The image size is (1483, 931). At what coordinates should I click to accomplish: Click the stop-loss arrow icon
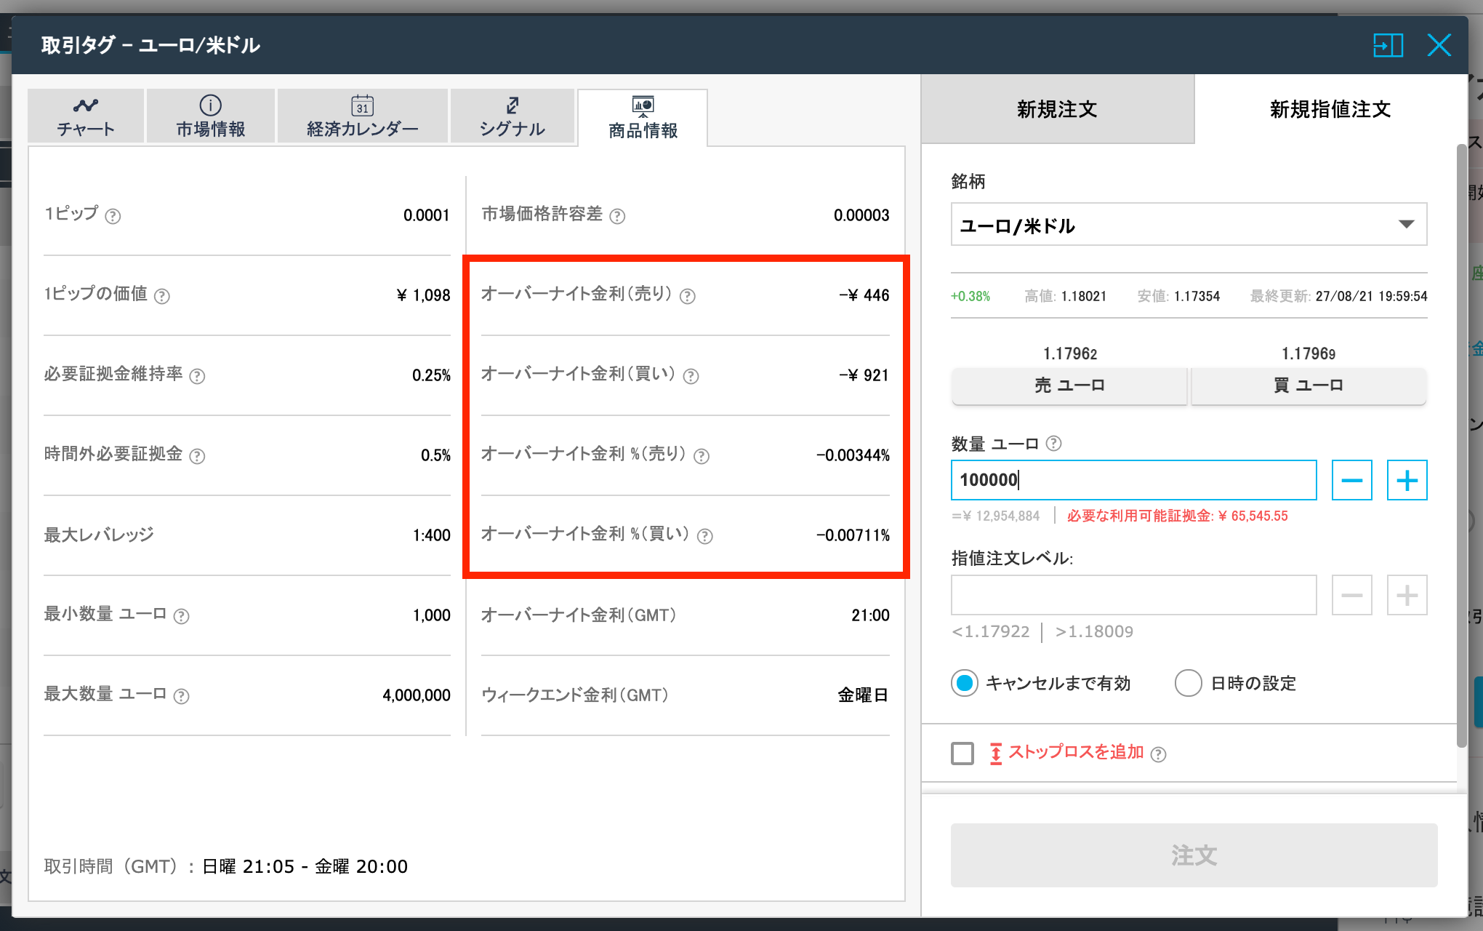point(996,754)
